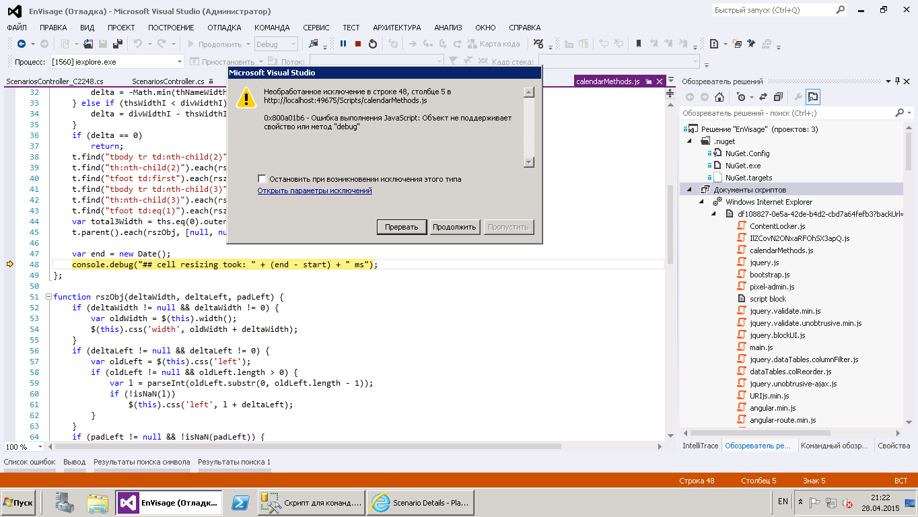Collapse the rszObj function code block
The height and width of the screenshot is (517, 918).
coord(48,297)
